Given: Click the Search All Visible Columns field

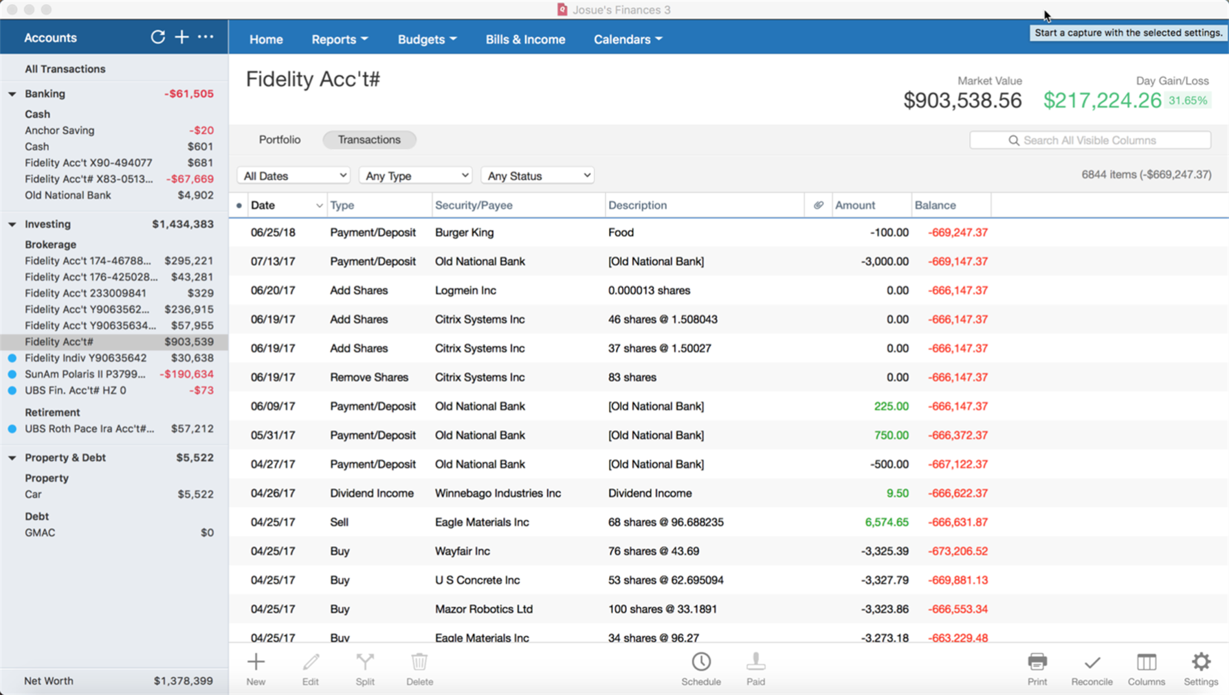Looking at the screenshot, I should point(1090,140).
